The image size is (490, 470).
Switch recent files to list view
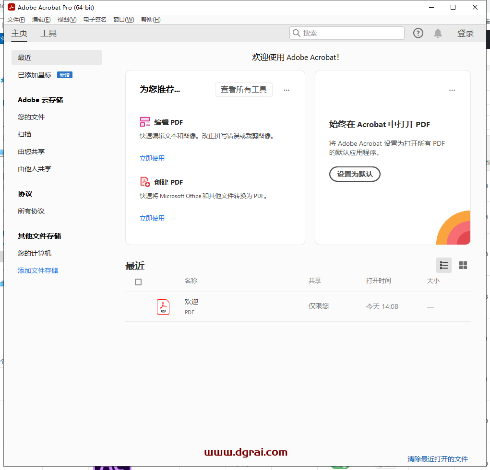point(444,265)
